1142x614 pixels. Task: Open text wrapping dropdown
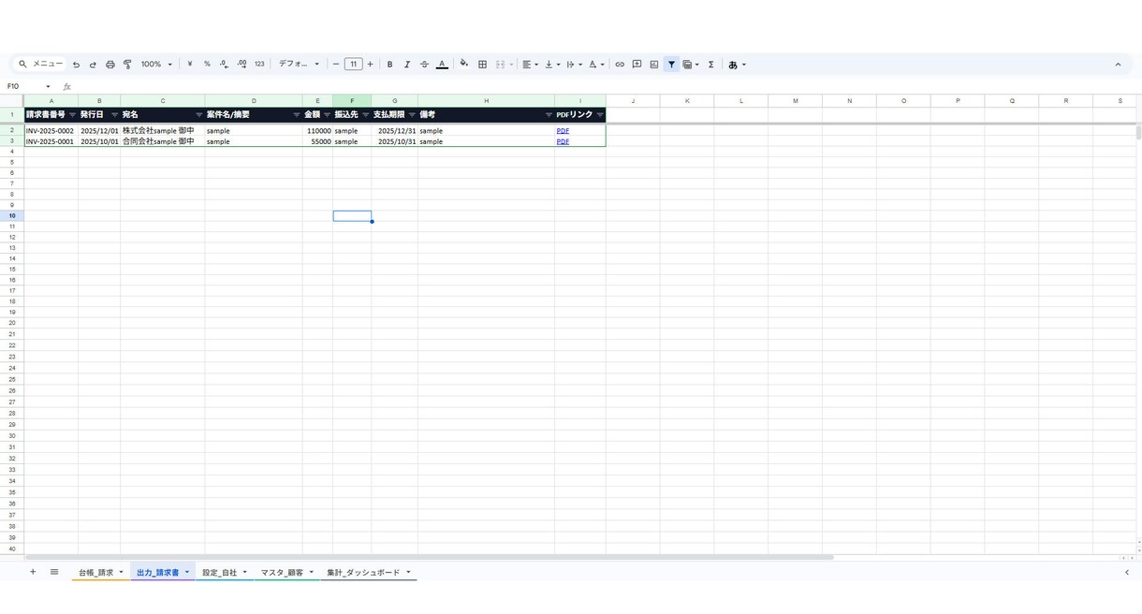574,65
